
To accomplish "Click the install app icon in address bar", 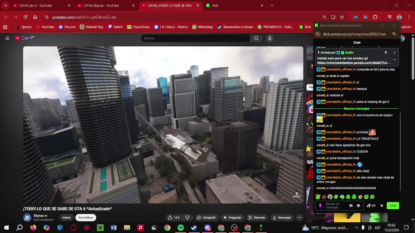I will (333, 17).
